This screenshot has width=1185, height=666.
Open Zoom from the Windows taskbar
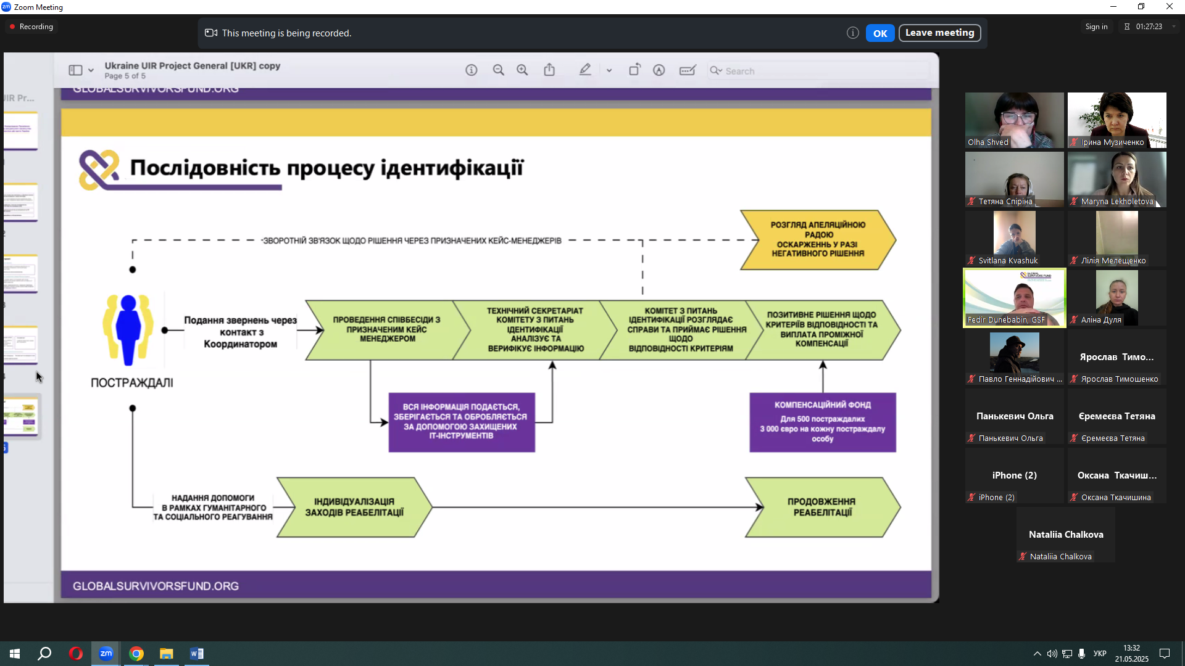tap(106, 654)
